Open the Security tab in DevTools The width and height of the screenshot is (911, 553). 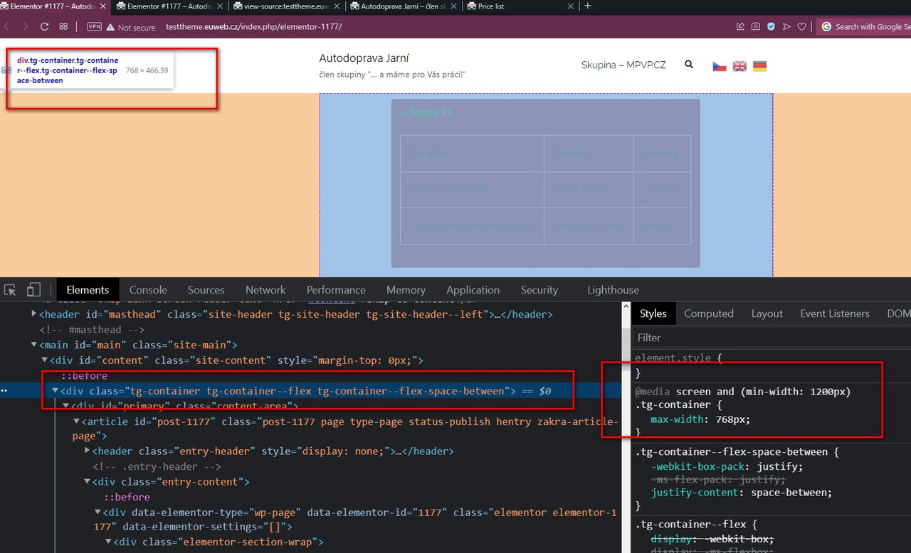[x=539, y=290]
